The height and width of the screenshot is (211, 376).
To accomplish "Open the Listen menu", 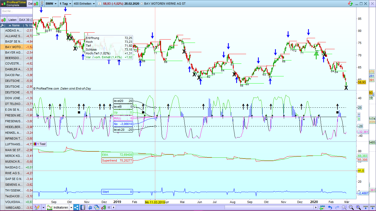I will tap(12, 20).
